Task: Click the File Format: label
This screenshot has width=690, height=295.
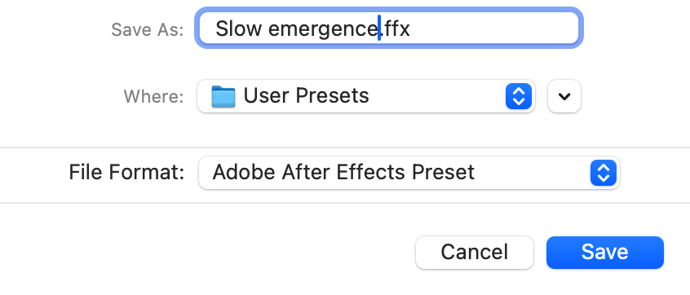Action: 126,172
